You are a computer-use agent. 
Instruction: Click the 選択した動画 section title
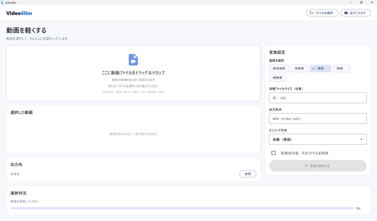21,112
